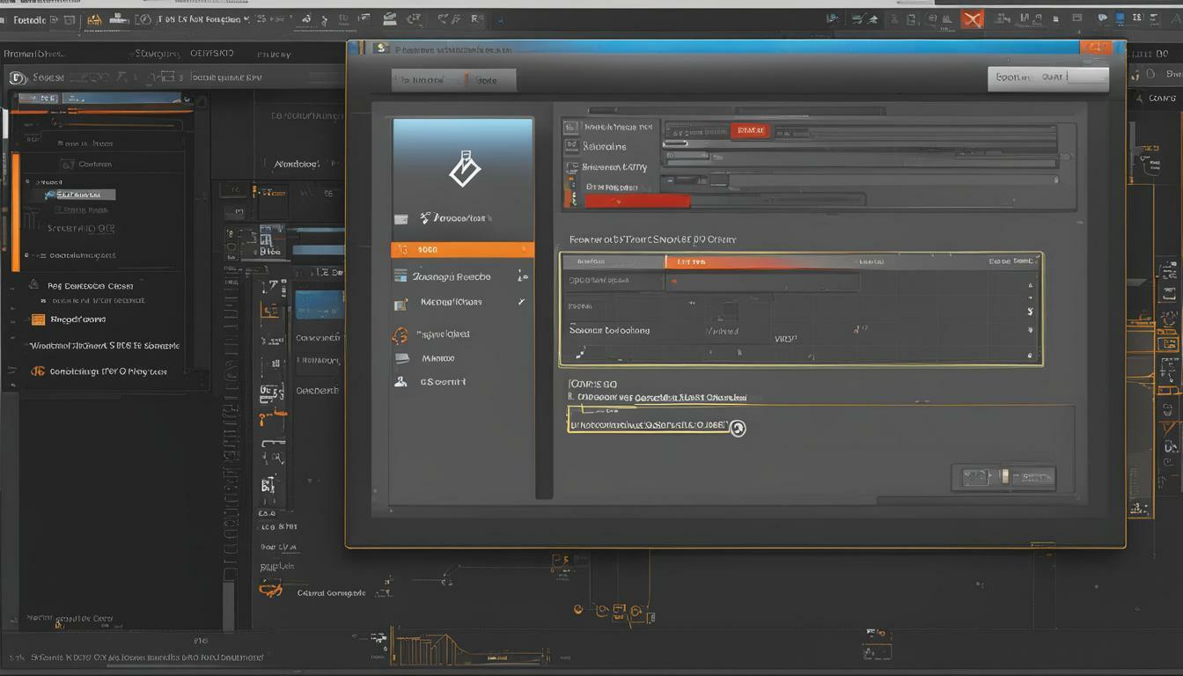Expand the tree node above highlighted left-panel item

click(36, 181)
